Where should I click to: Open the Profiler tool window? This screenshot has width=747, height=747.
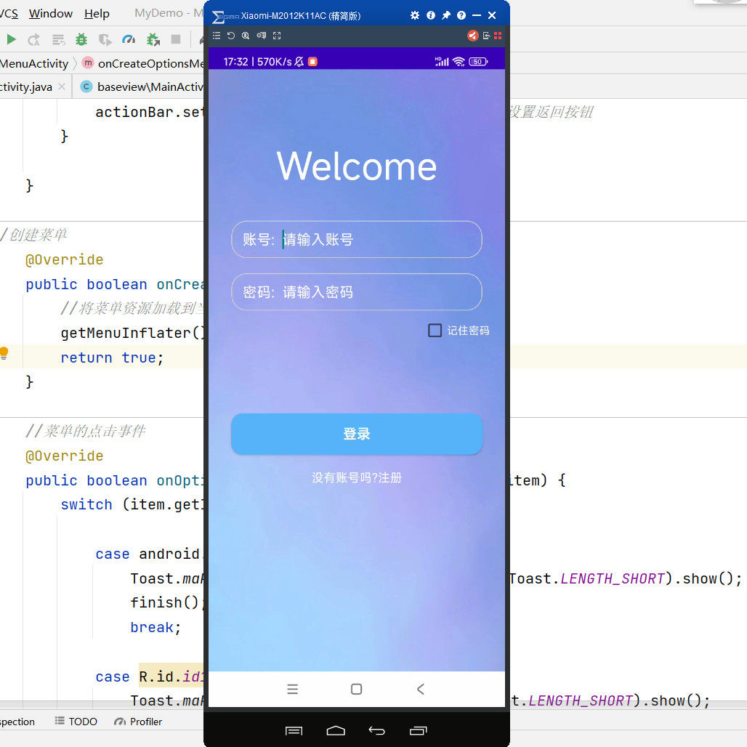pyautogui.click(x=137, y=721)
